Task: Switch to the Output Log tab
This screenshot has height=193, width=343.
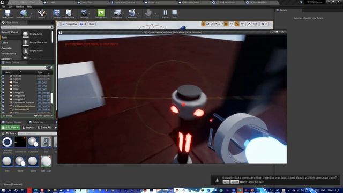Action: [x=36, y=122]
